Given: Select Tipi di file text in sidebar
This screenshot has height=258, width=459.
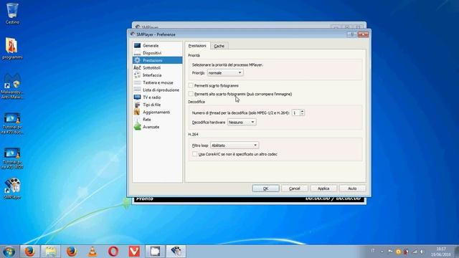Looking at the screenshot, I should pos(151,105).
